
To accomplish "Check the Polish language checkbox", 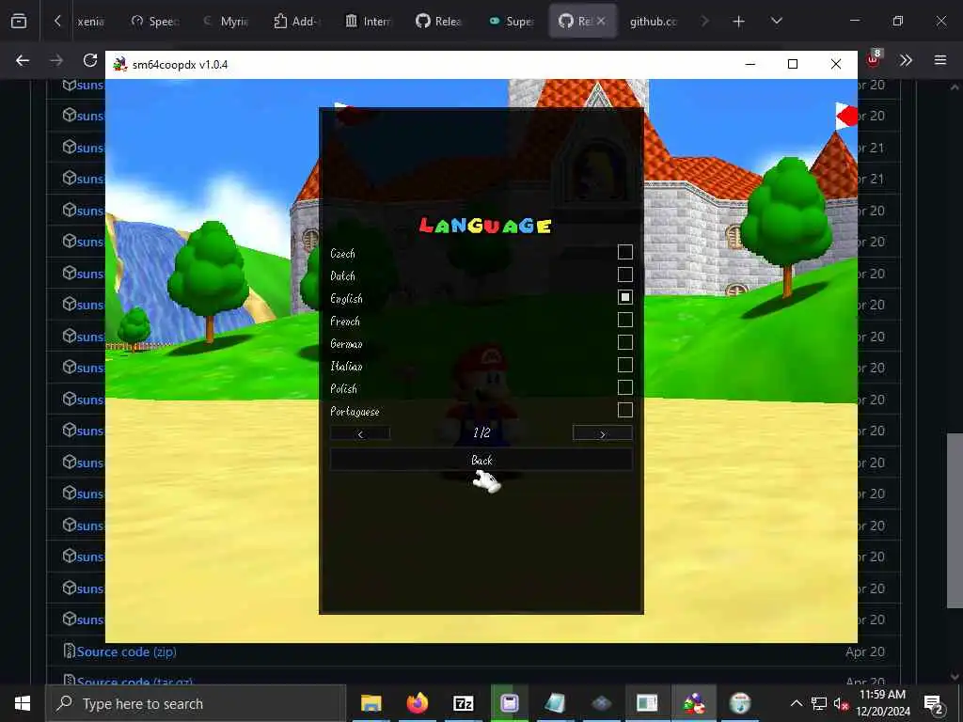I will (x=624, y=387).
